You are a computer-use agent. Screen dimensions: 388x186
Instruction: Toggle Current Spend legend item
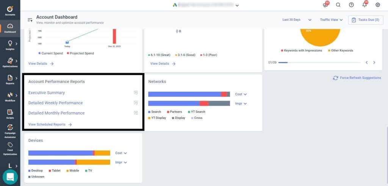point(50,53)
